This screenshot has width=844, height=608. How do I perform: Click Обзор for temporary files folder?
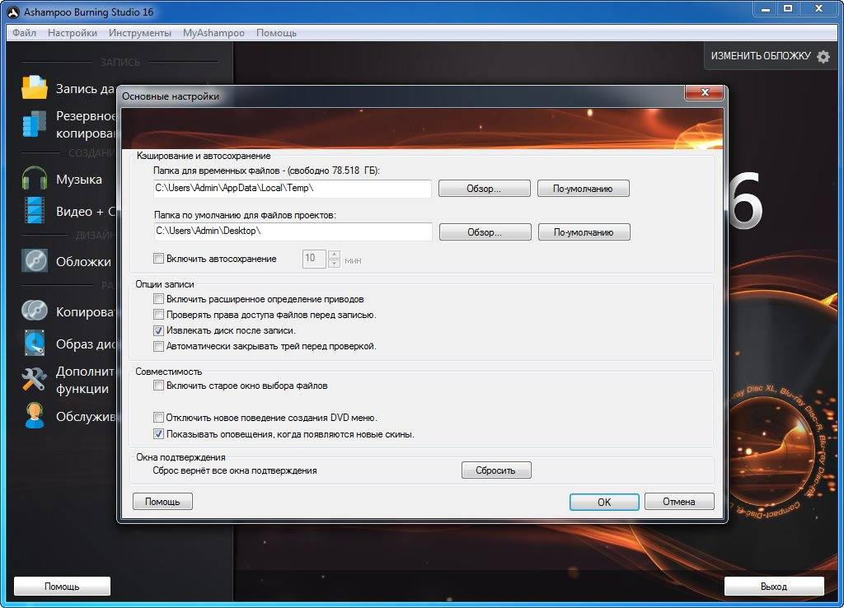coord(484,189)
